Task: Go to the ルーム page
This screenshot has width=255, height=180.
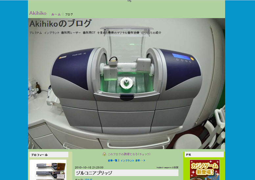Action: coord(56,14)
